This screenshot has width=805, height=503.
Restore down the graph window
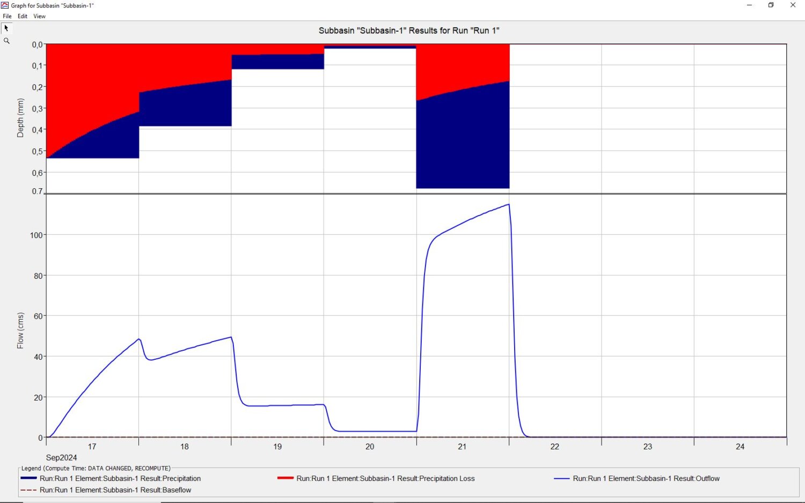(771, 5)
